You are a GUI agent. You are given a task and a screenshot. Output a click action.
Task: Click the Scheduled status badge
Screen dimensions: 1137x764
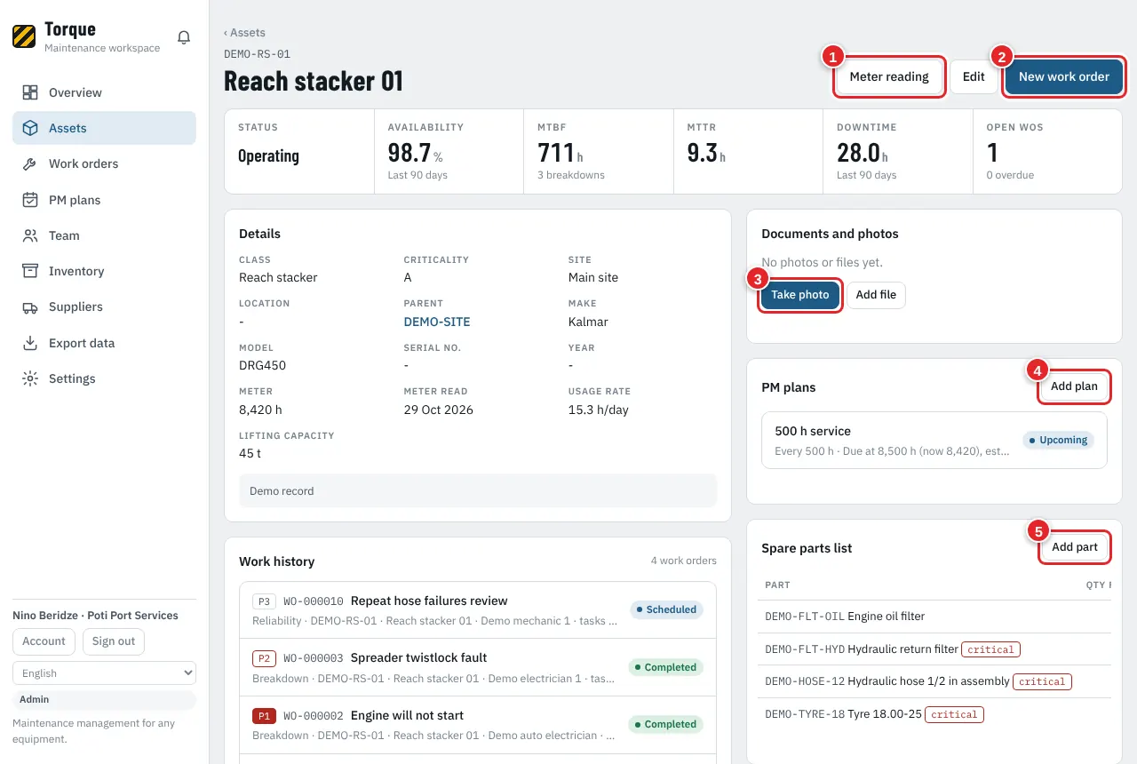(666, 609)
